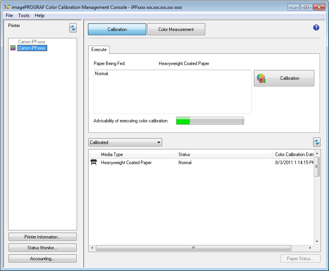Click the application icon in the title bar
329x271 pixels.
point(7,7)
